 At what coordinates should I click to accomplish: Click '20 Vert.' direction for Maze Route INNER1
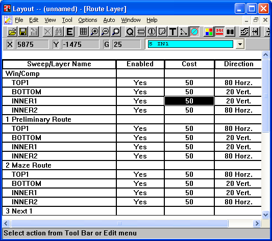pyautogui.click(x=238, y=193)
